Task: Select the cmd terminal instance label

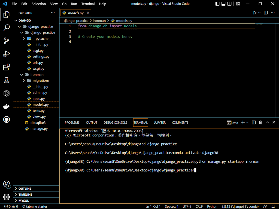Action: [232, 123]
